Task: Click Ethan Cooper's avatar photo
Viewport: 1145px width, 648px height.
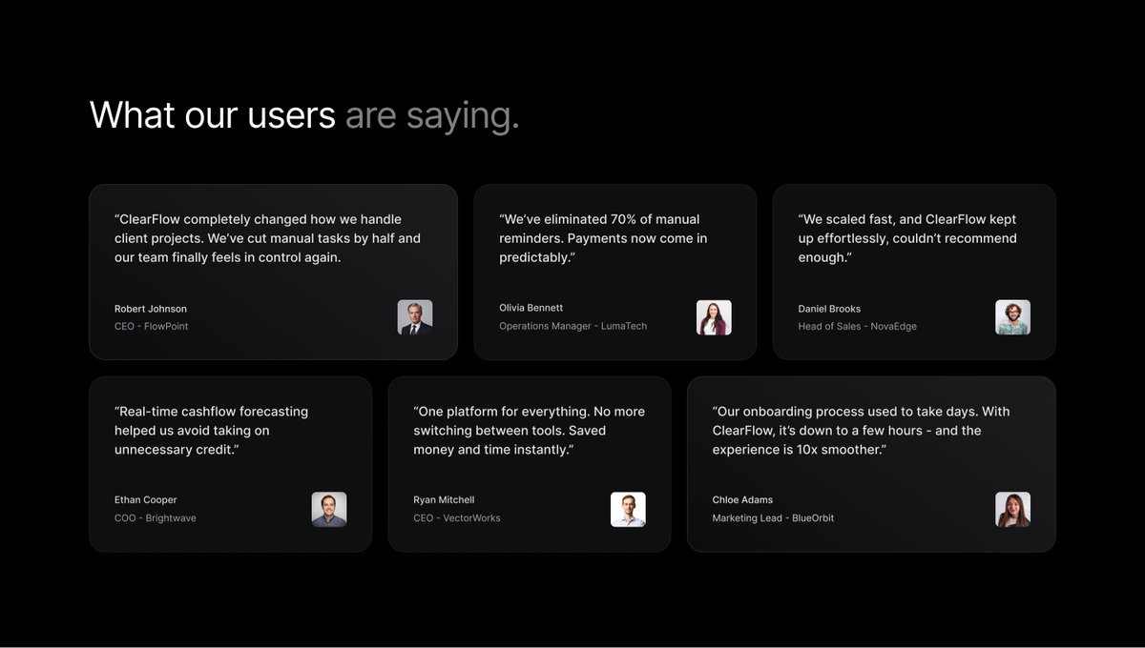Action: [x=329, y=509]
